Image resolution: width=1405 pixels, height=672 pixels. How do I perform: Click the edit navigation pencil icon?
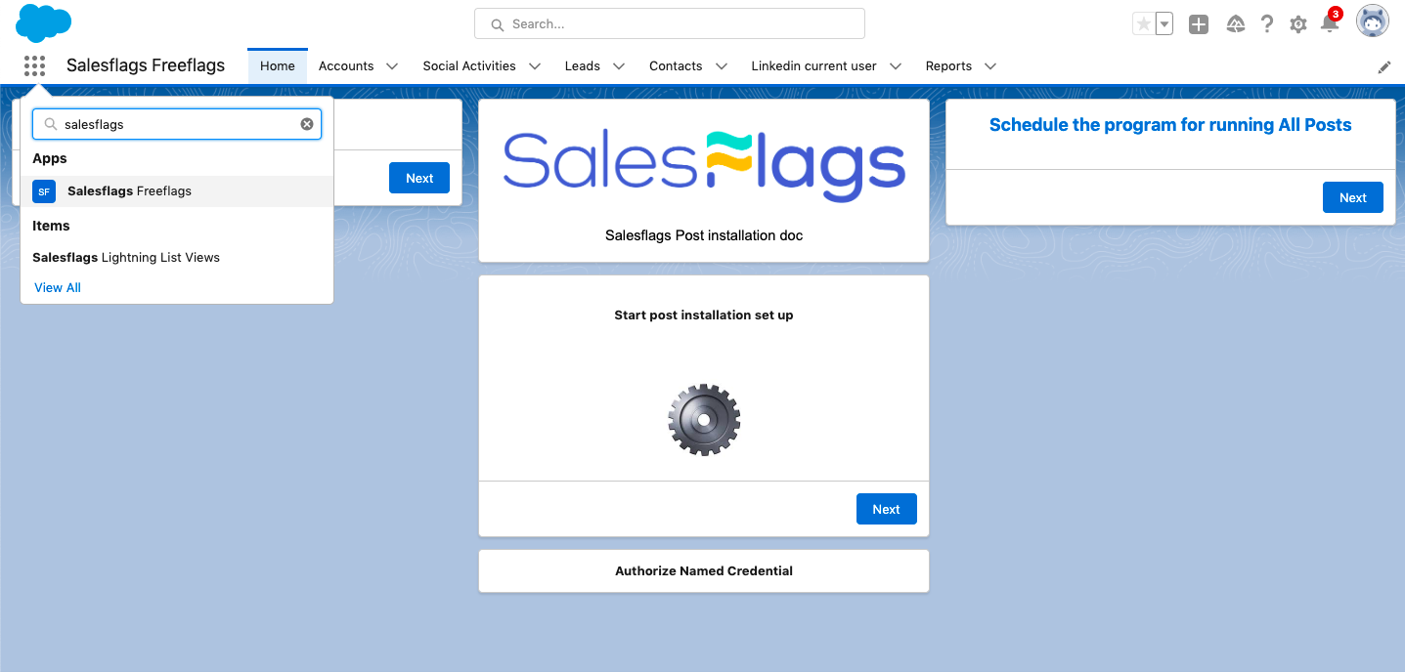coord(1384,66)
